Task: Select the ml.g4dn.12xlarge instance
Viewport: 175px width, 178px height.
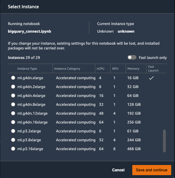Action: pos(13,113)
